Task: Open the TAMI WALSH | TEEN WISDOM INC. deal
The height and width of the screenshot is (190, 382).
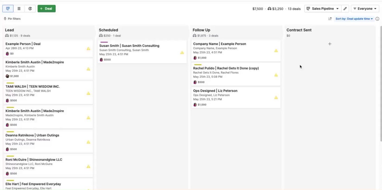Action: [x=32, y=87]
